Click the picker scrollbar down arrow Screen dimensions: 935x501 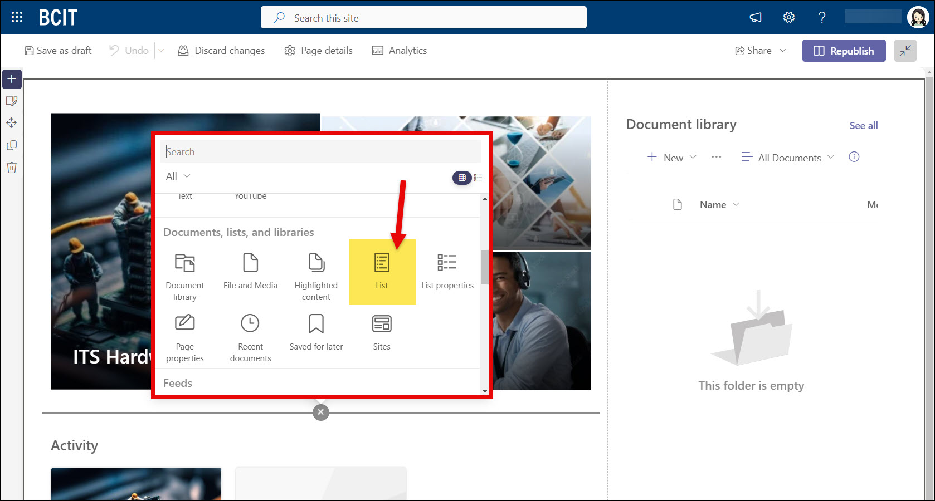click(x=485, y=391)
